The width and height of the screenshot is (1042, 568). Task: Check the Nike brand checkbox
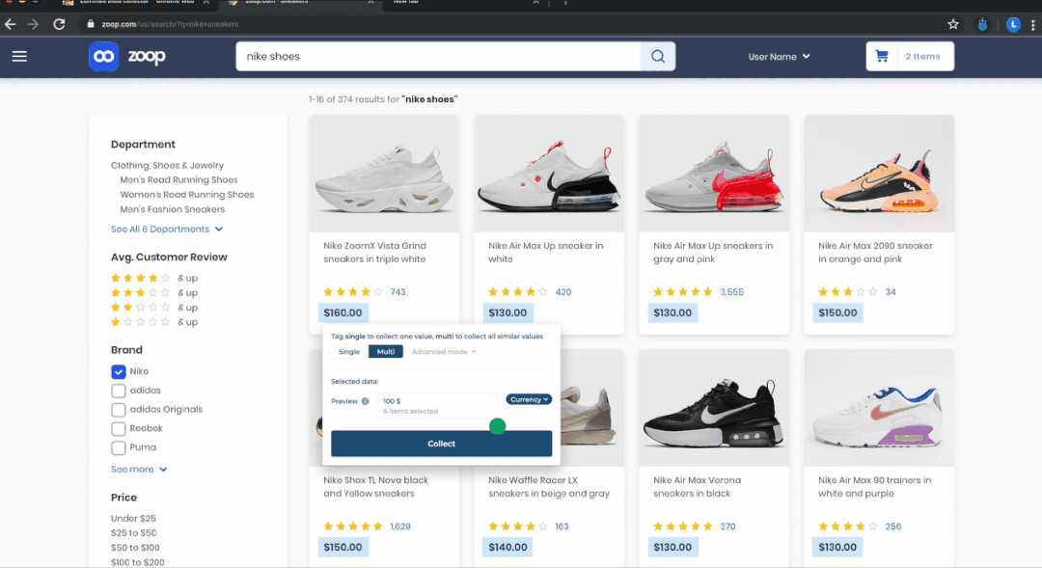[119, 371]
